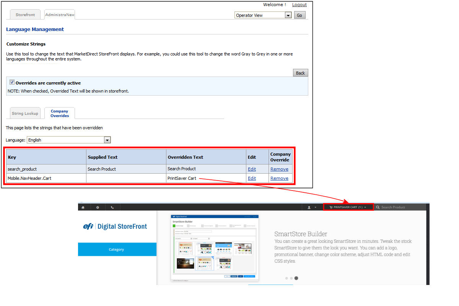459x306 pixels.
Task: Remove the search_product override
Action: coord(279,169)
